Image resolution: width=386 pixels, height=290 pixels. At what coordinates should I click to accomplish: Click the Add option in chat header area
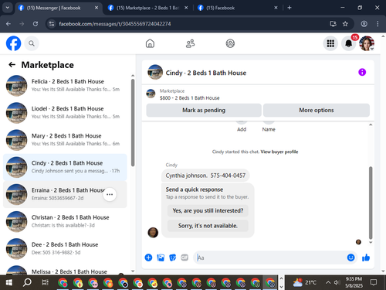click(242, 129)
